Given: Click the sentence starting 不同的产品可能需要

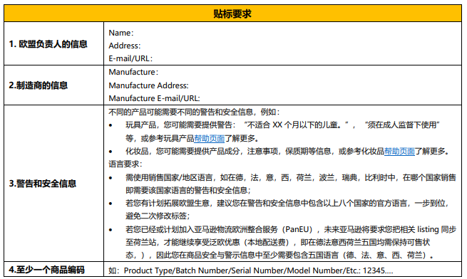Looking at the screenshot, I should point(194,112).
